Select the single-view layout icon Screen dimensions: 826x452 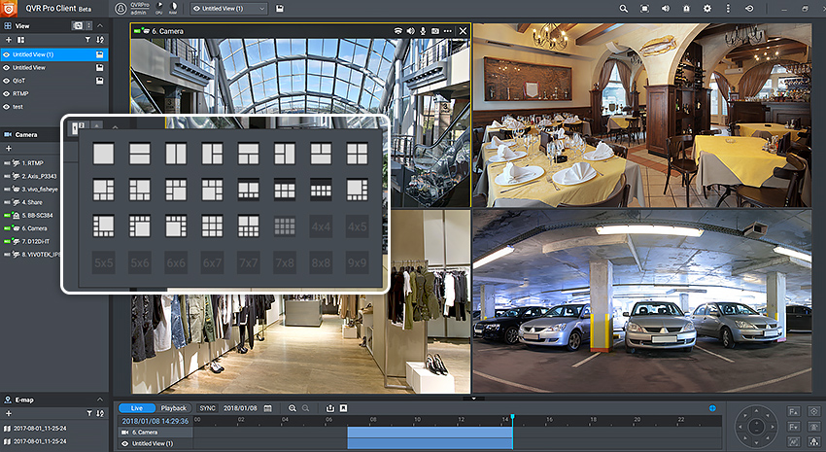104,154
